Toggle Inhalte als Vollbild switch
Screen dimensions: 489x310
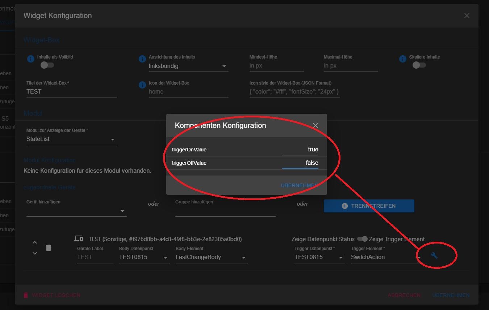pyautogui.click(x=47, y=65)
